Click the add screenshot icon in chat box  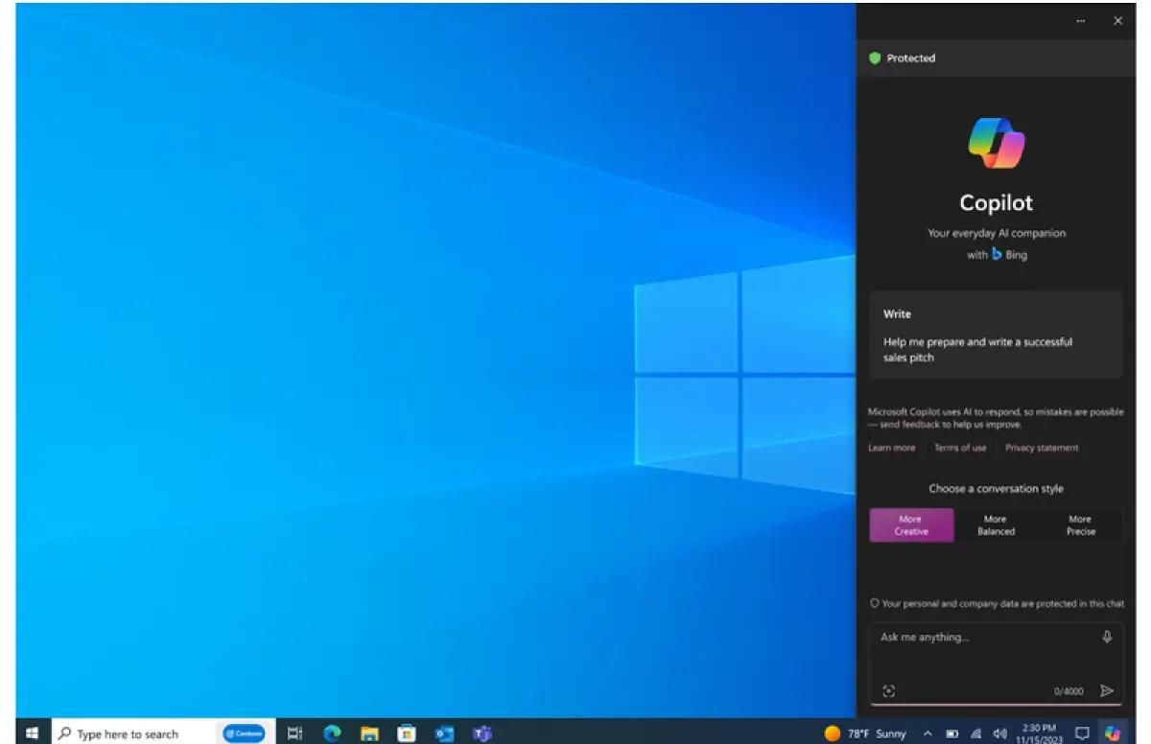click(889, 691)
